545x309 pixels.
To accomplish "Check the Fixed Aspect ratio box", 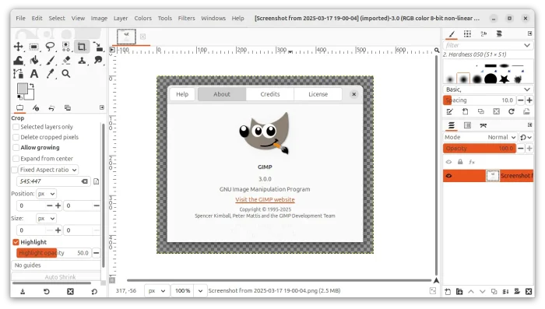I will 14,170.
